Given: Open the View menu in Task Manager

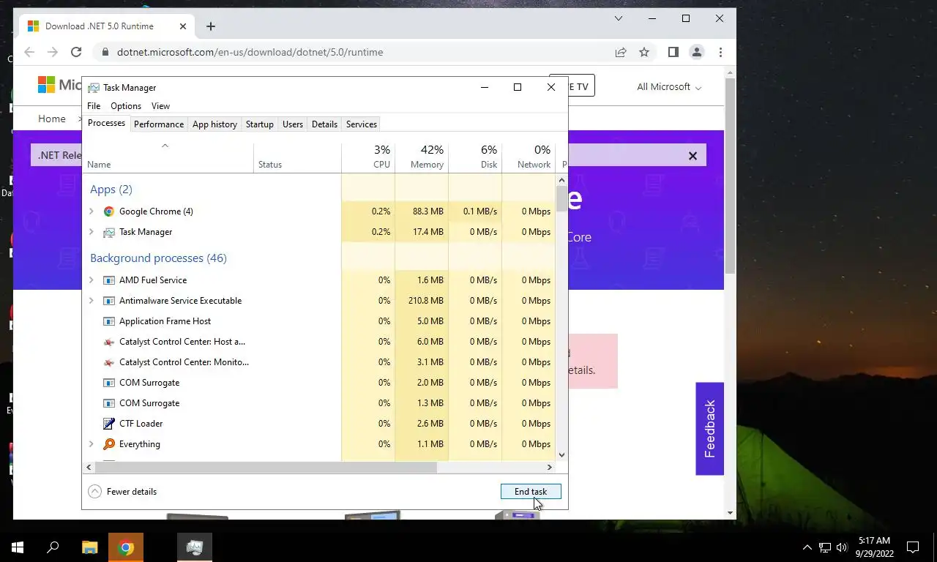Looking at the screenshot, I should coord(160,106).
